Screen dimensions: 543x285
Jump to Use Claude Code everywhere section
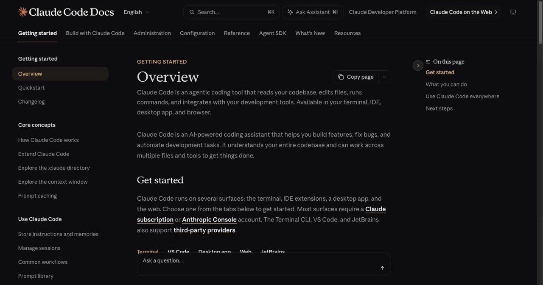click(462, 97)
